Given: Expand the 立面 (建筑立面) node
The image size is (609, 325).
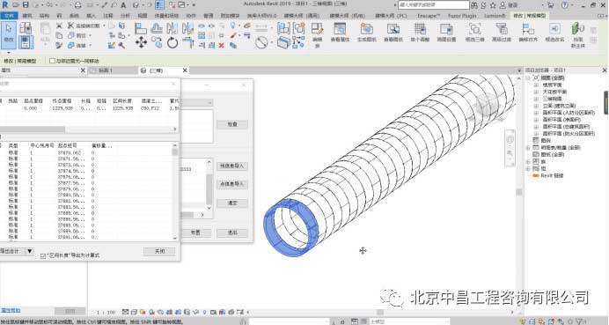Looking at the screenshot, I should [536, 106].
